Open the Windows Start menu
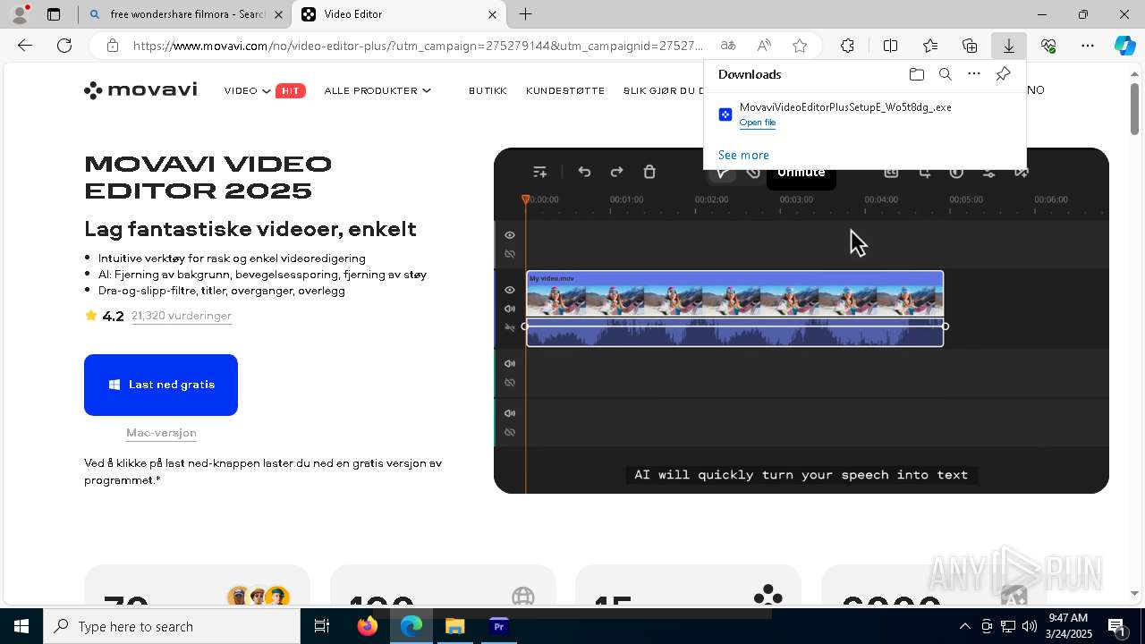The width and height of the screenshot is (1145, 644). (x=21, y=626)
